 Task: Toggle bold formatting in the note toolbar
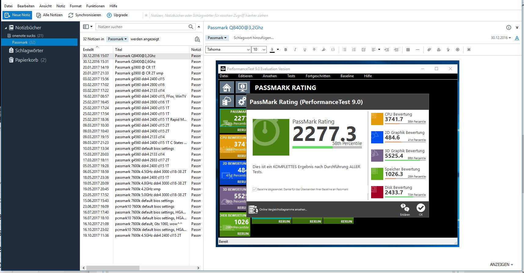(286, 50)
